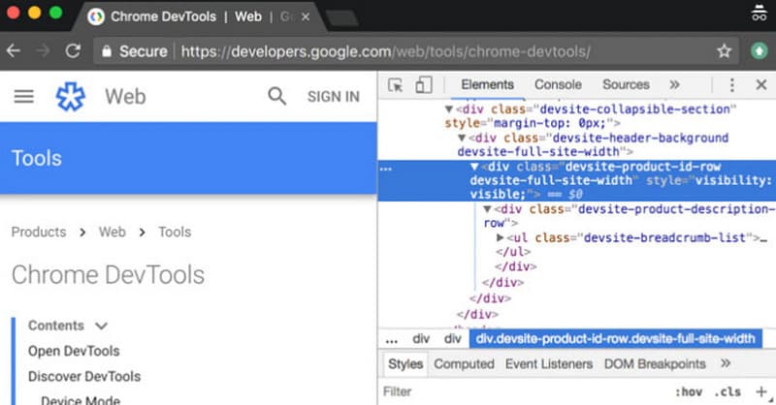Open the hamburger menu on the Web site
This screenshot has width=776, height=405.
[x=23, y=97]
